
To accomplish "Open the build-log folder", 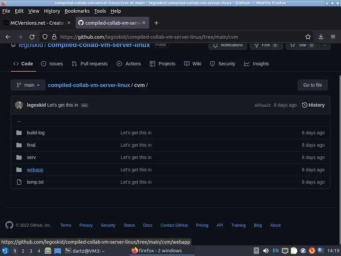I will coord(36,133).
